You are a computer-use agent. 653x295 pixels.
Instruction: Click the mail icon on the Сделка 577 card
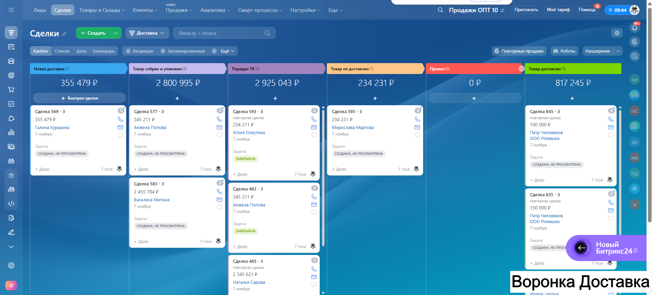(x=219, y=127)
